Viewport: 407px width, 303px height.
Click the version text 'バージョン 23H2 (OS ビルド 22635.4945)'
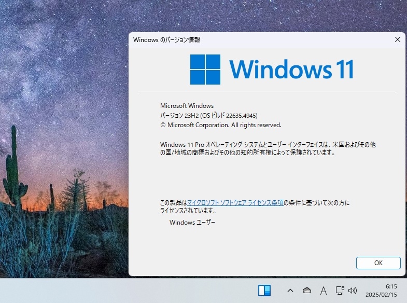click(x=209, y=115)
